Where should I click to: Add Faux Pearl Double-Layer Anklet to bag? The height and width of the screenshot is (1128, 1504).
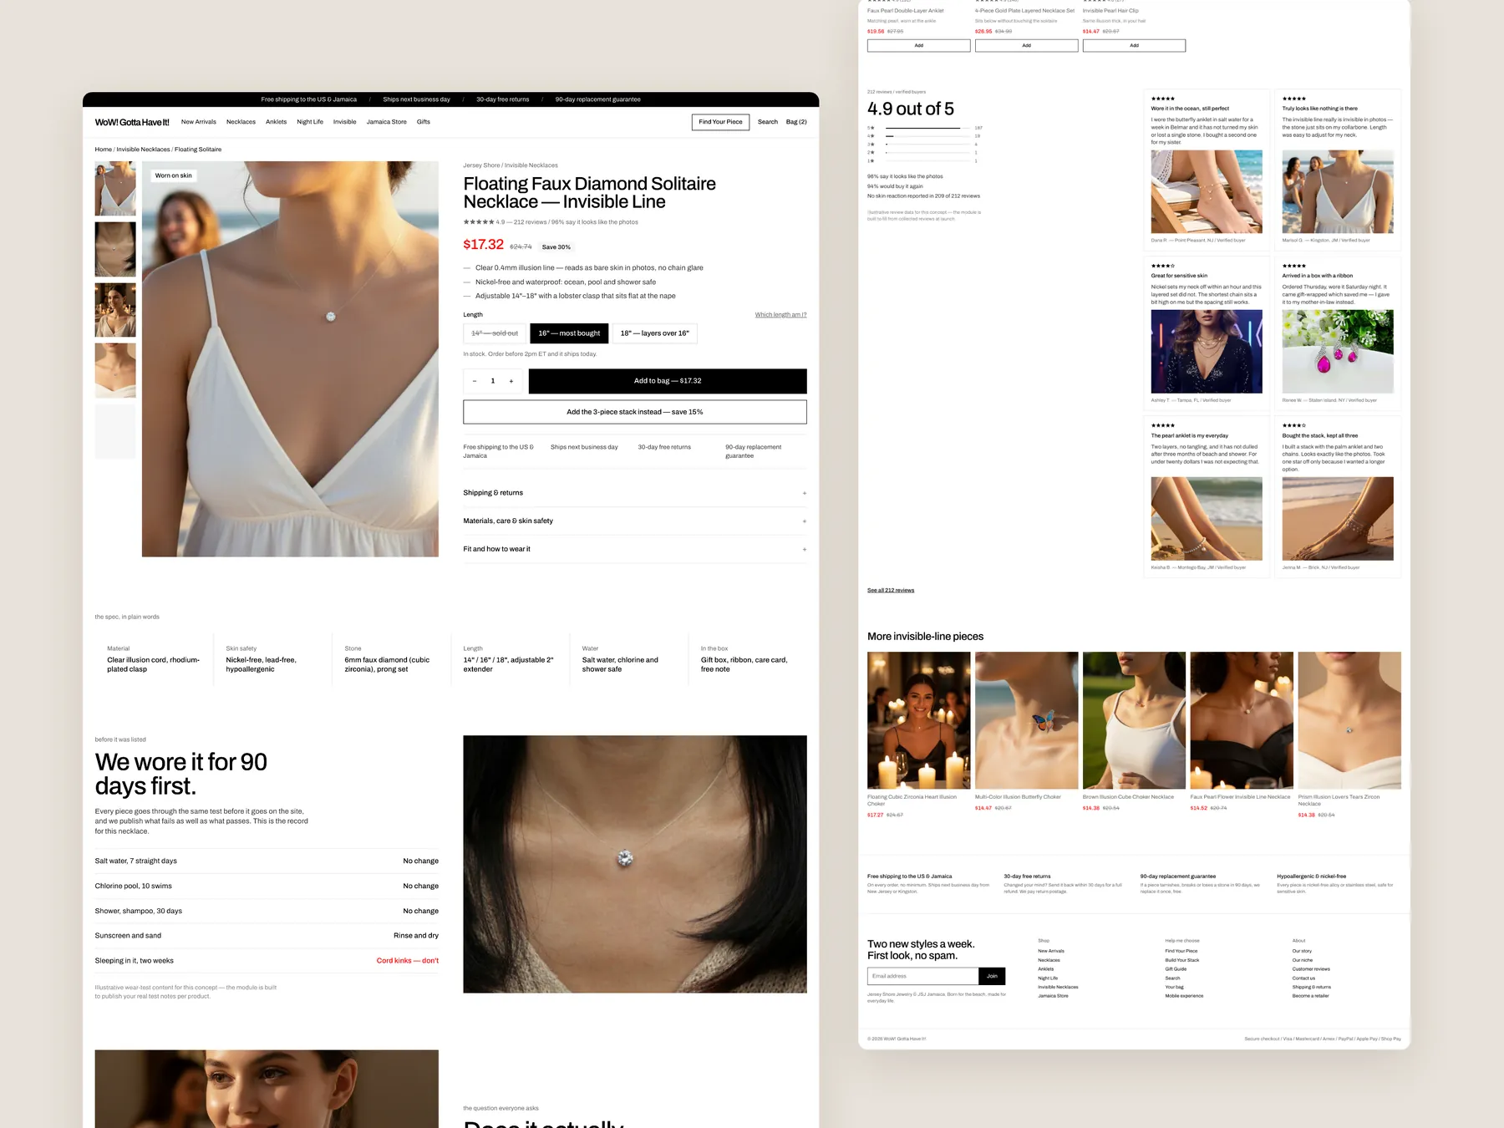[918, 46]
